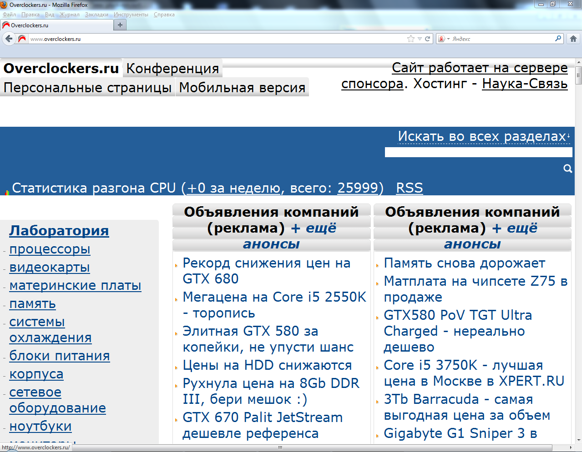Go to процессоры category
This screenshot has height=452, width=582.
click(50, 249)
